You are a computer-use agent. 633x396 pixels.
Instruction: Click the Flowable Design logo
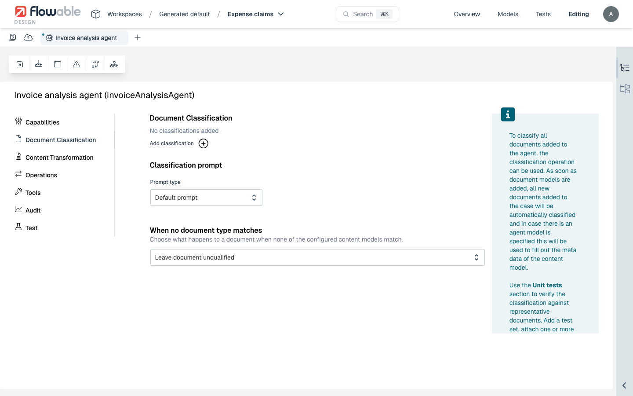click(x=47, y=15)
